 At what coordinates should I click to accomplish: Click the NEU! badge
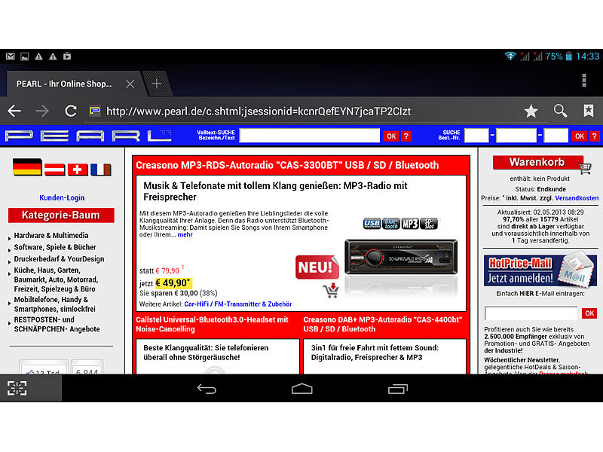pos(317,267)
